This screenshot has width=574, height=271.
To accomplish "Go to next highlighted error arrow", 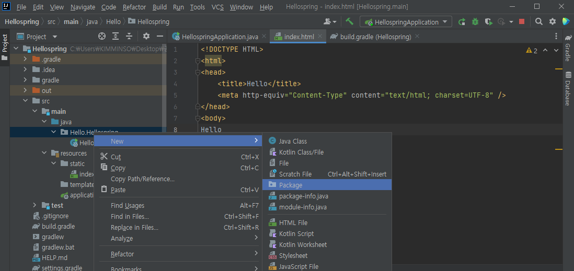I will tap(556, 51).
